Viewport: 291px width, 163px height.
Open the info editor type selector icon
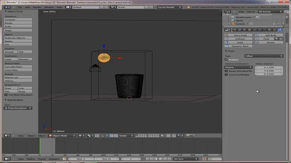click(7, 7)
